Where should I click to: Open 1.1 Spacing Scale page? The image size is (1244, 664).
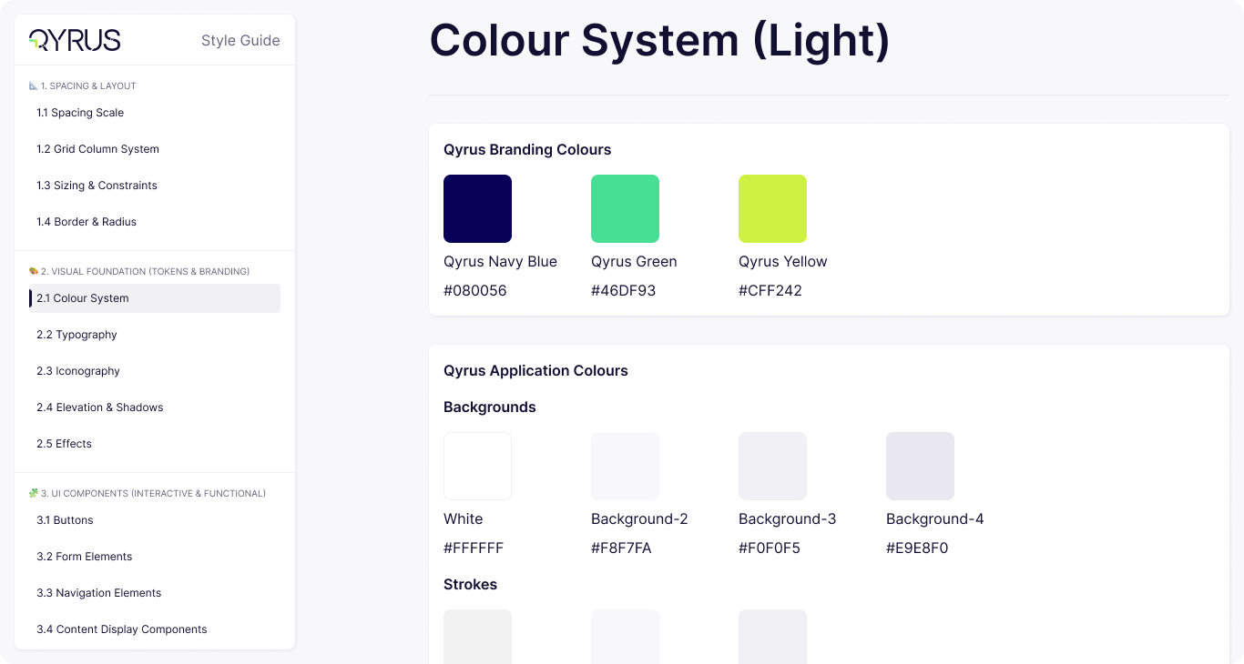point(155,113)
